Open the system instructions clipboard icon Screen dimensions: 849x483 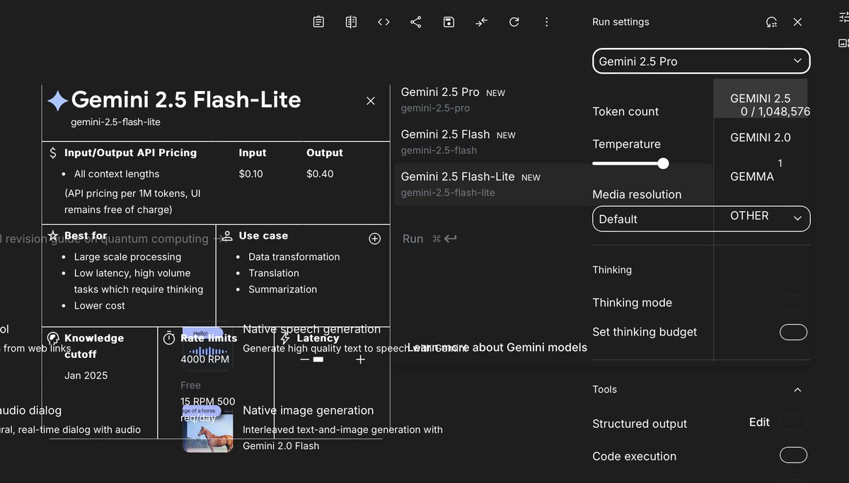click(x=318, y=22)
